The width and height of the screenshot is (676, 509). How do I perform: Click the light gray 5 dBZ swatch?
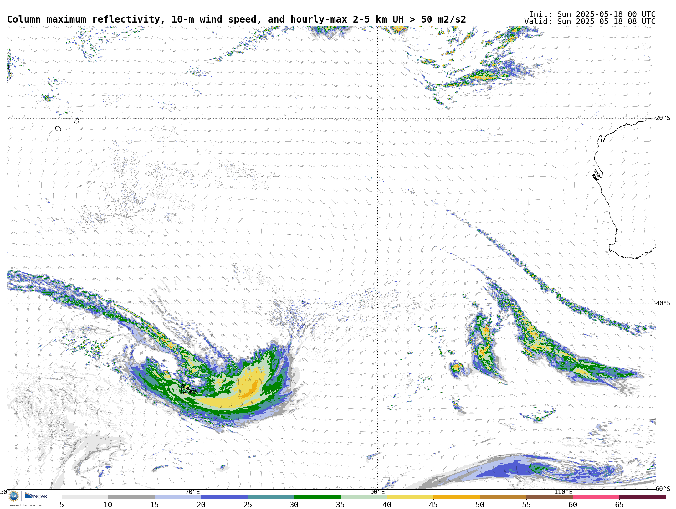(x=85, y=497)
